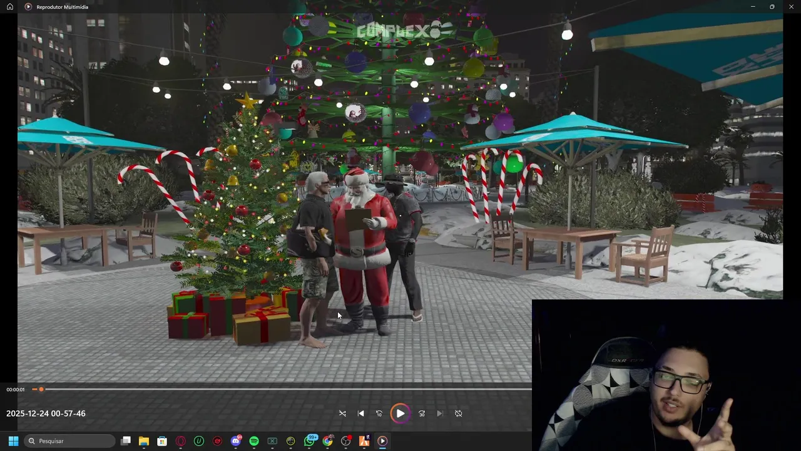
Task: Open the media player Home icon
Action: pyautogui.click(x=10, y=7)
